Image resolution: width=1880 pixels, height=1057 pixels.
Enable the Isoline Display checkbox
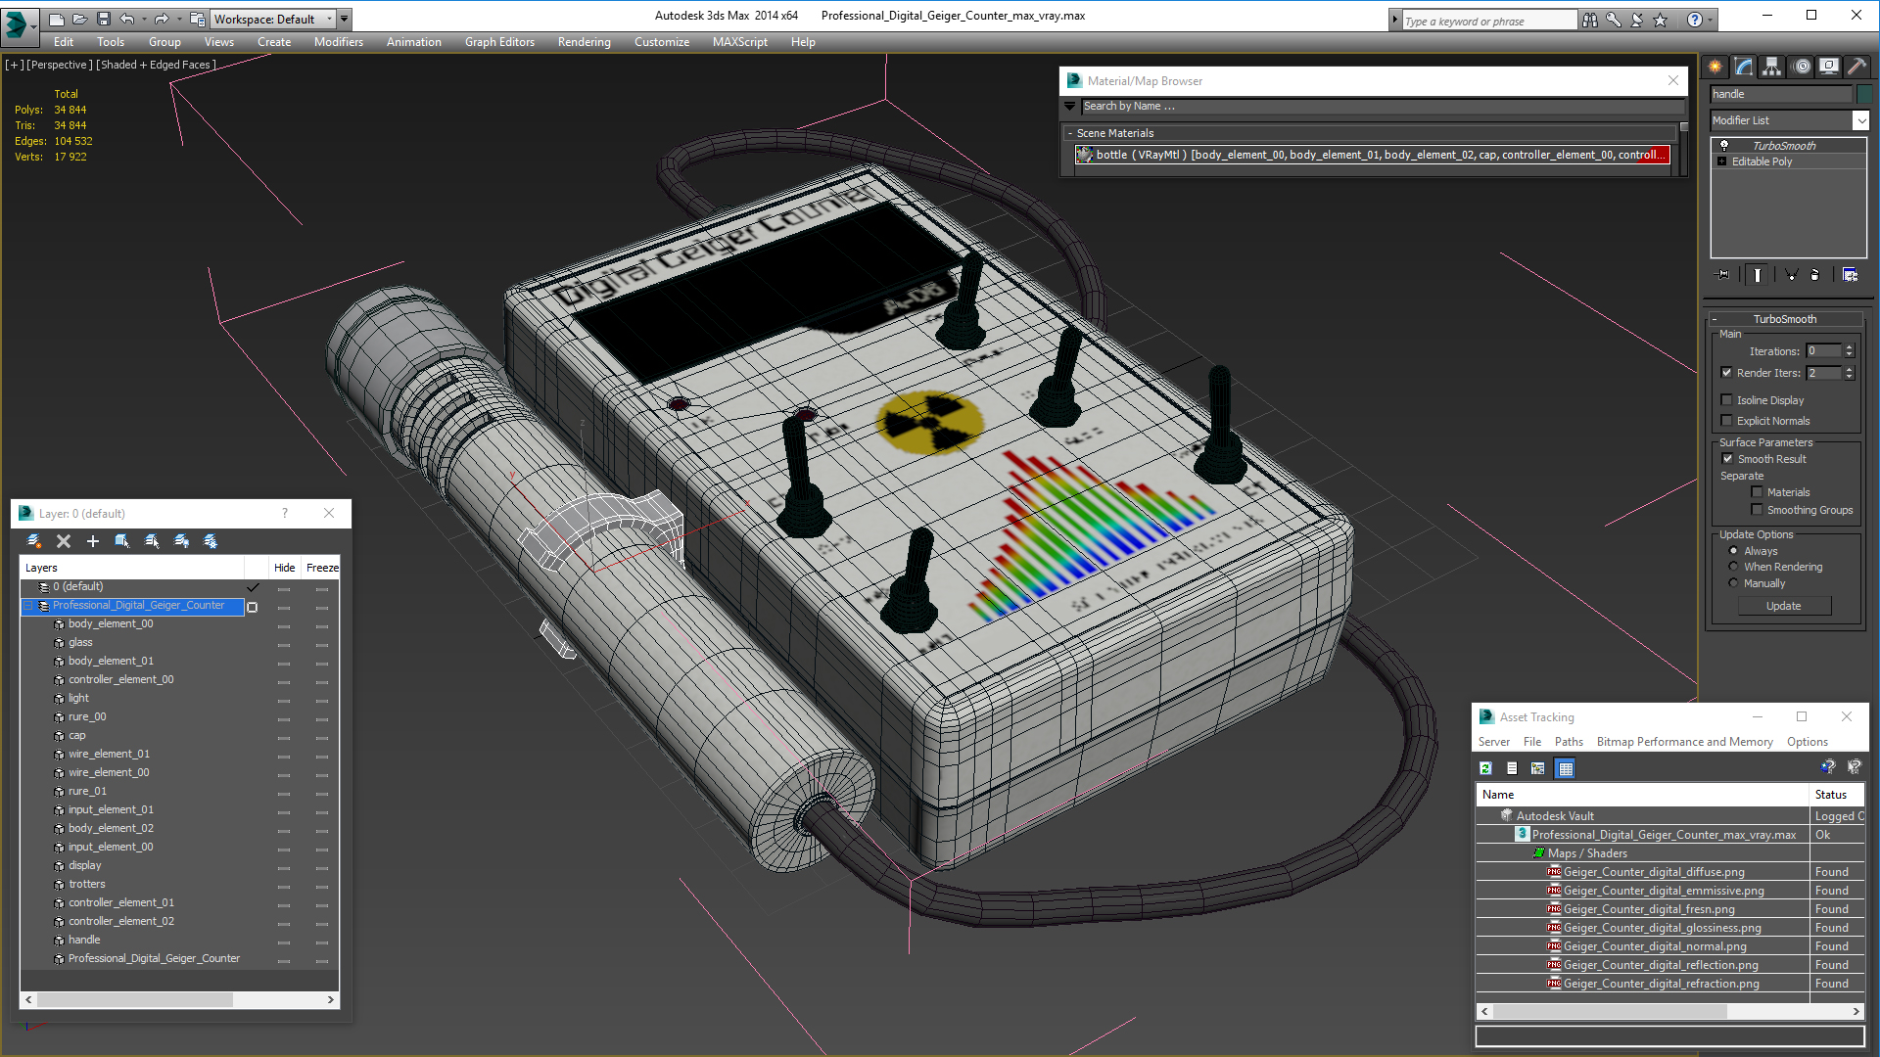pyautogui.click(x=1727, y=399)
